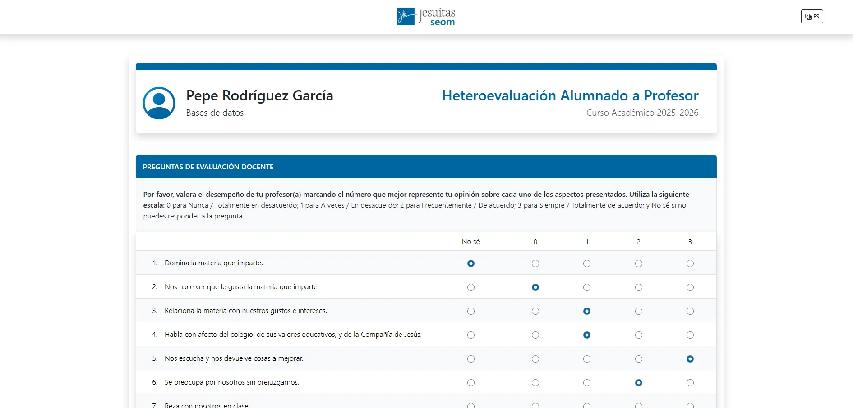Click the 'Curso Académico 2025-2026' text

pyautogui.click(x=642, y=113)
